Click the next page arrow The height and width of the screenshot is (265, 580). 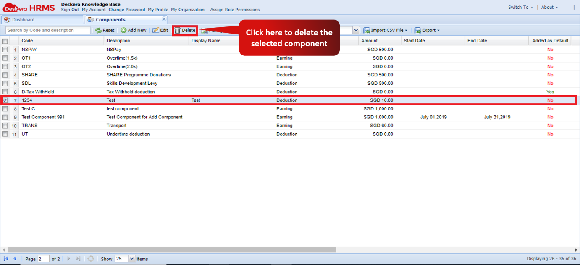[x=68, y=259]
